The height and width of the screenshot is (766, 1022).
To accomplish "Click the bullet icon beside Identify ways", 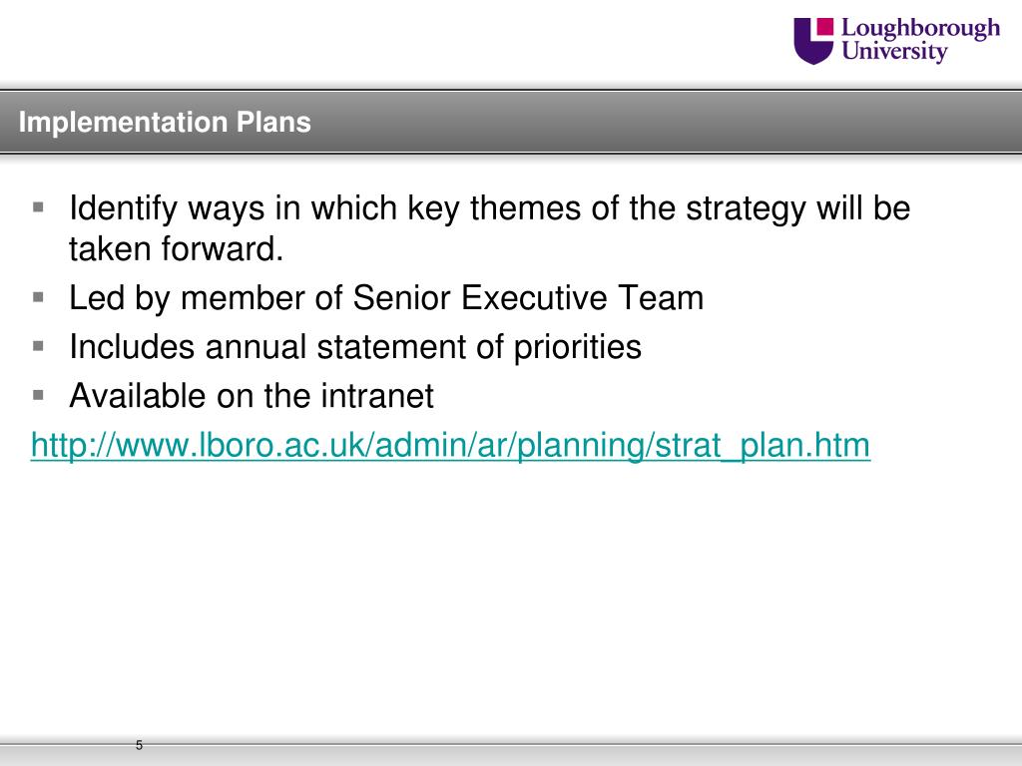I will [x=39, y=207].
